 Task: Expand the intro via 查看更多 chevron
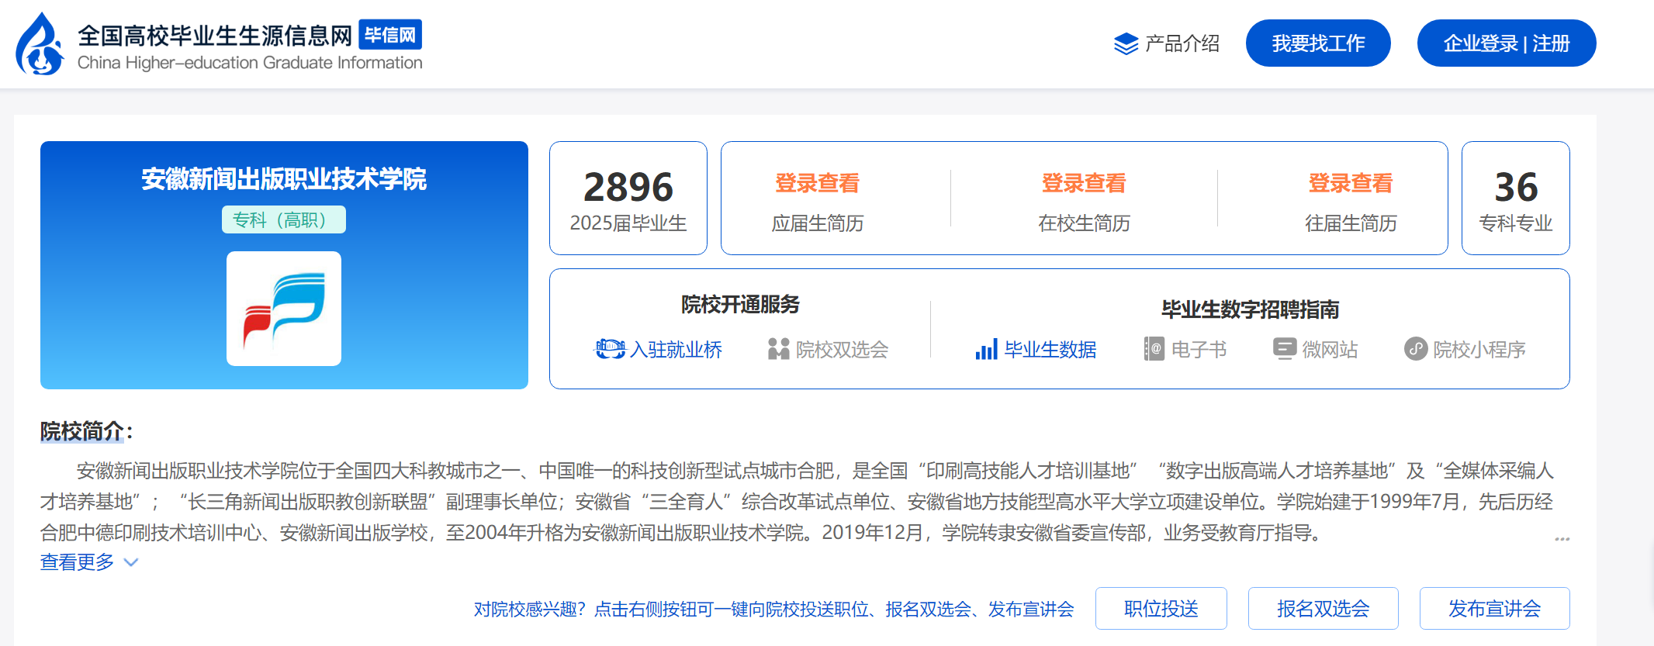tap(131, 562)
